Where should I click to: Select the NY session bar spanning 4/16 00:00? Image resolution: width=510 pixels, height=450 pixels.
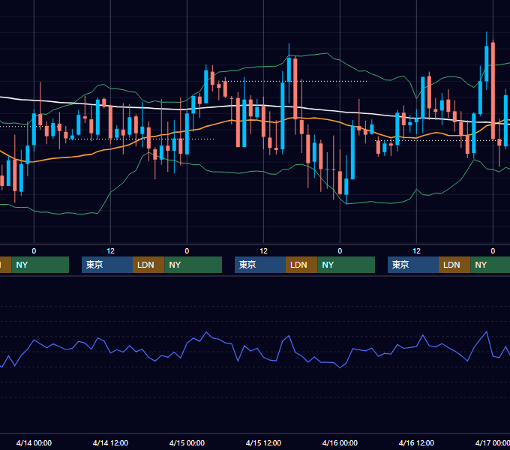click(346, 265)
